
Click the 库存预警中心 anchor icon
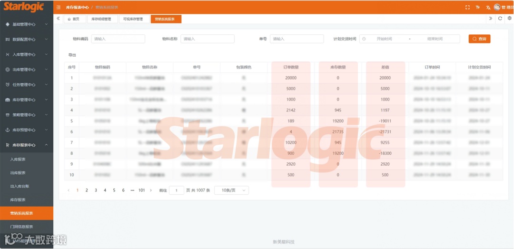[8, 130]
